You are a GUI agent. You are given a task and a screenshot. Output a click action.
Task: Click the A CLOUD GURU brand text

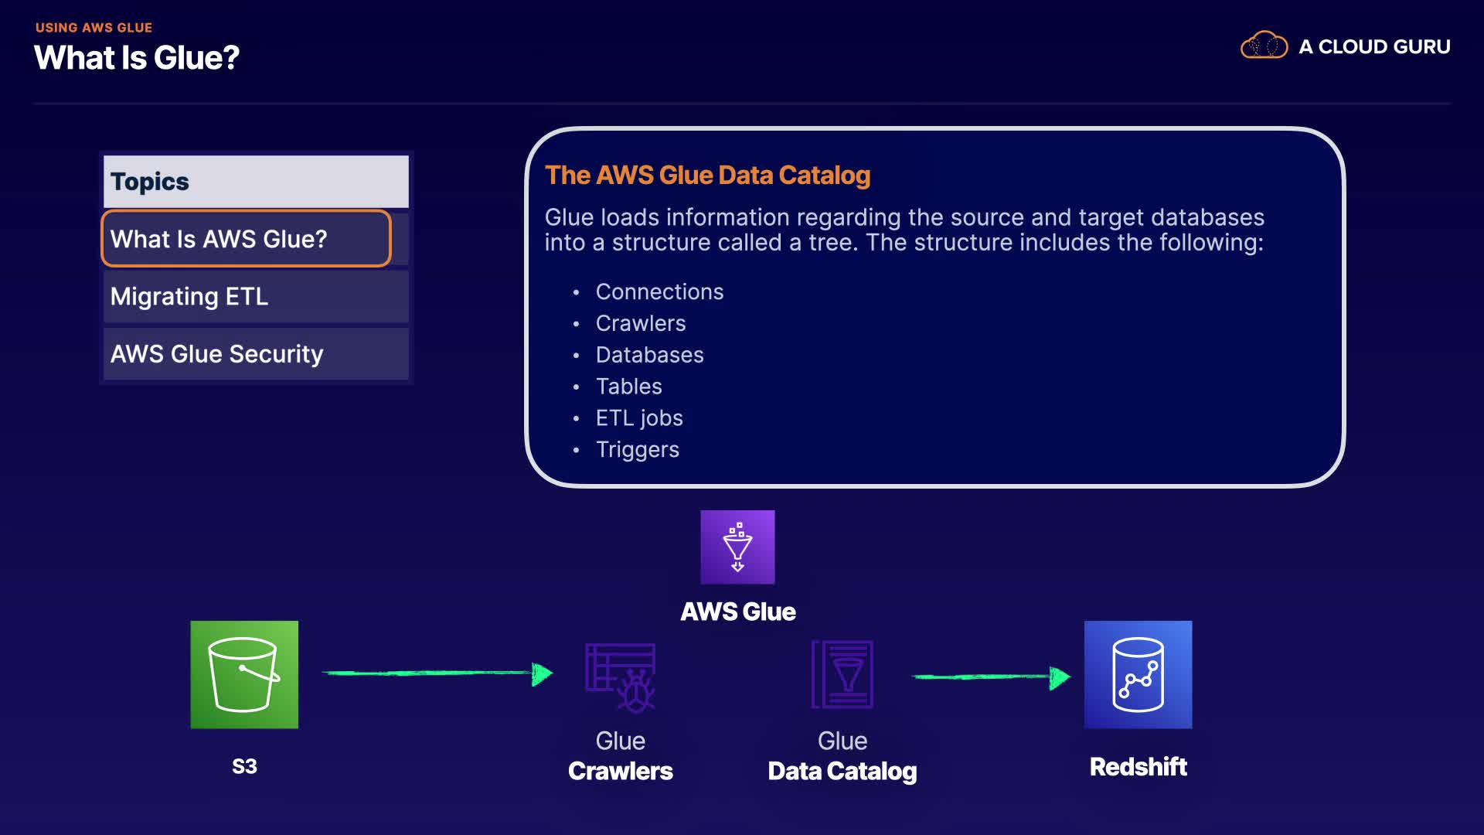tap(1373, 46)
